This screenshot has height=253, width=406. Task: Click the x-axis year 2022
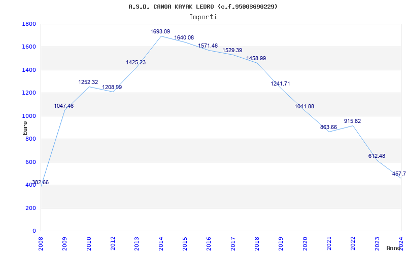point(353,244)
